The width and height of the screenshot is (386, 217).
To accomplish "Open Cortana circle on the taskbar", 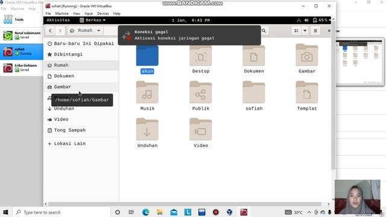I will (x=118, y=212).
